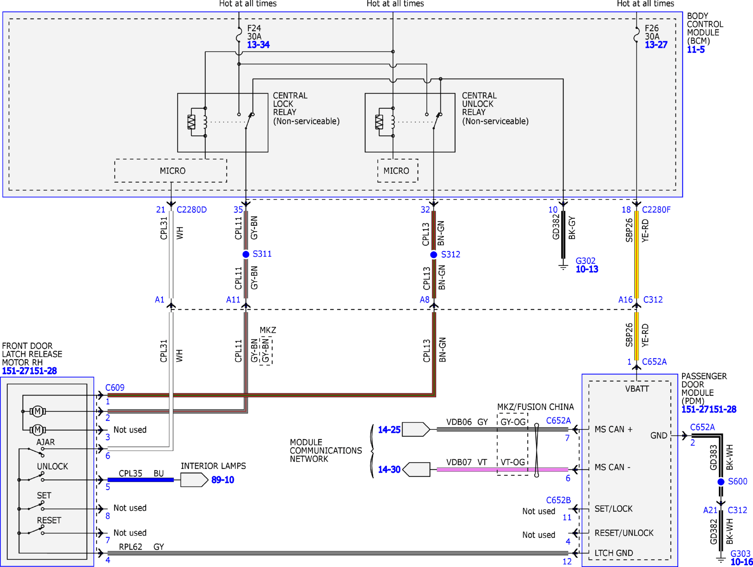The height and width of the screenshot is (567, 753).
Task: Click the S312 splice blue dot
Action: click(x=433, y=254)
